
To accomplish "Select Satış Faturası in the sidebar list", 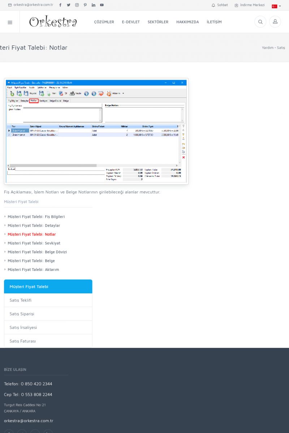I will click(x=22, y=341).
